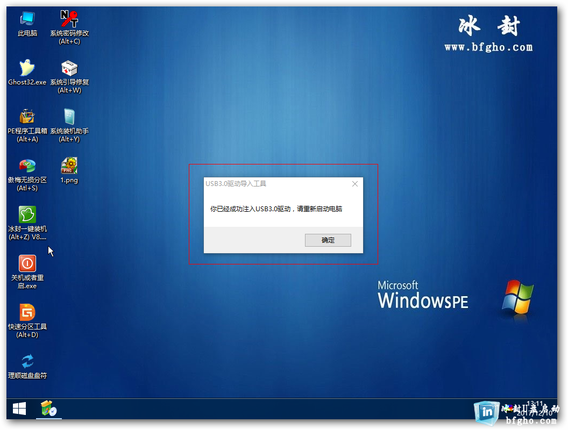Click the pinned installer taskbar icon
The image size is (568, 430).
tap(48, 409)
